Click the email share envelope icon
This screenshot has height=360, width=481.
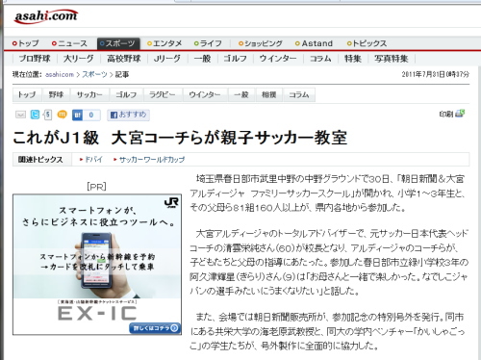click(x=20, y=115)
